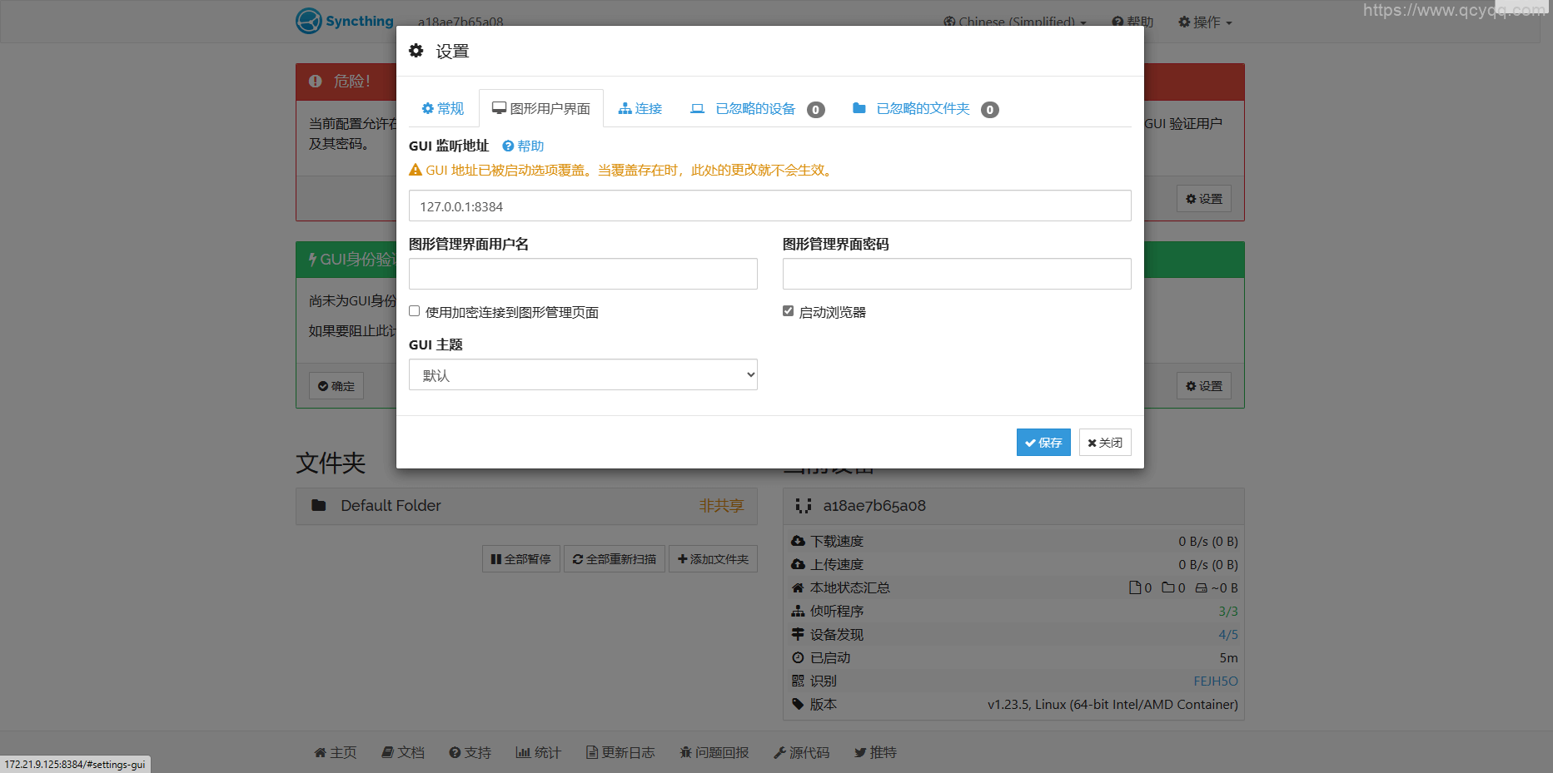This screenshot has width=1553, height=773.
Task: Uncheck the start browser checkbox
Action: (x=789, y=311)
